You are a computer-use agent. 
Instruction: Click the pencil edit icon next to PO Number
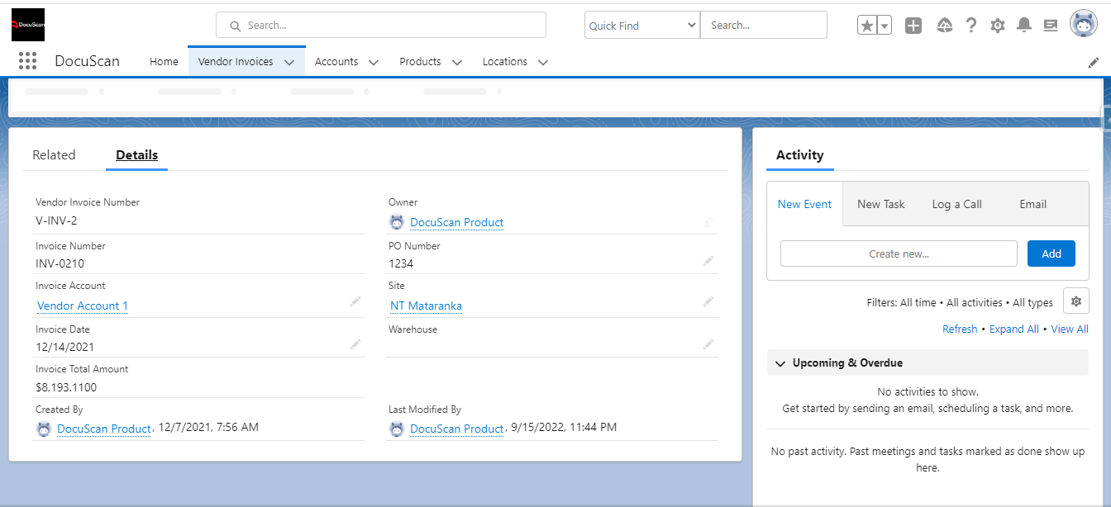point(708,261)
